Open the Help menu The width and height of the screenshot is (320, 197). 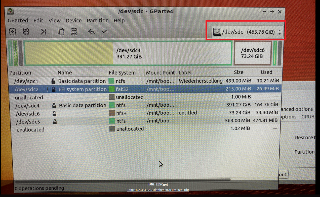pos(119,21)
